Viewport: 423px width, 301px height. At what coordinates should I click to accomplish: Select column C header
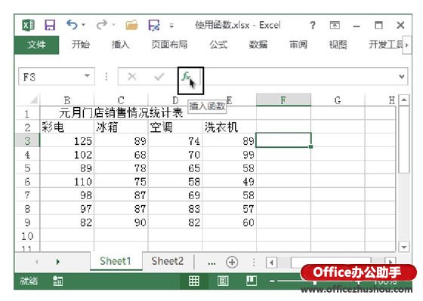(121, 100)
